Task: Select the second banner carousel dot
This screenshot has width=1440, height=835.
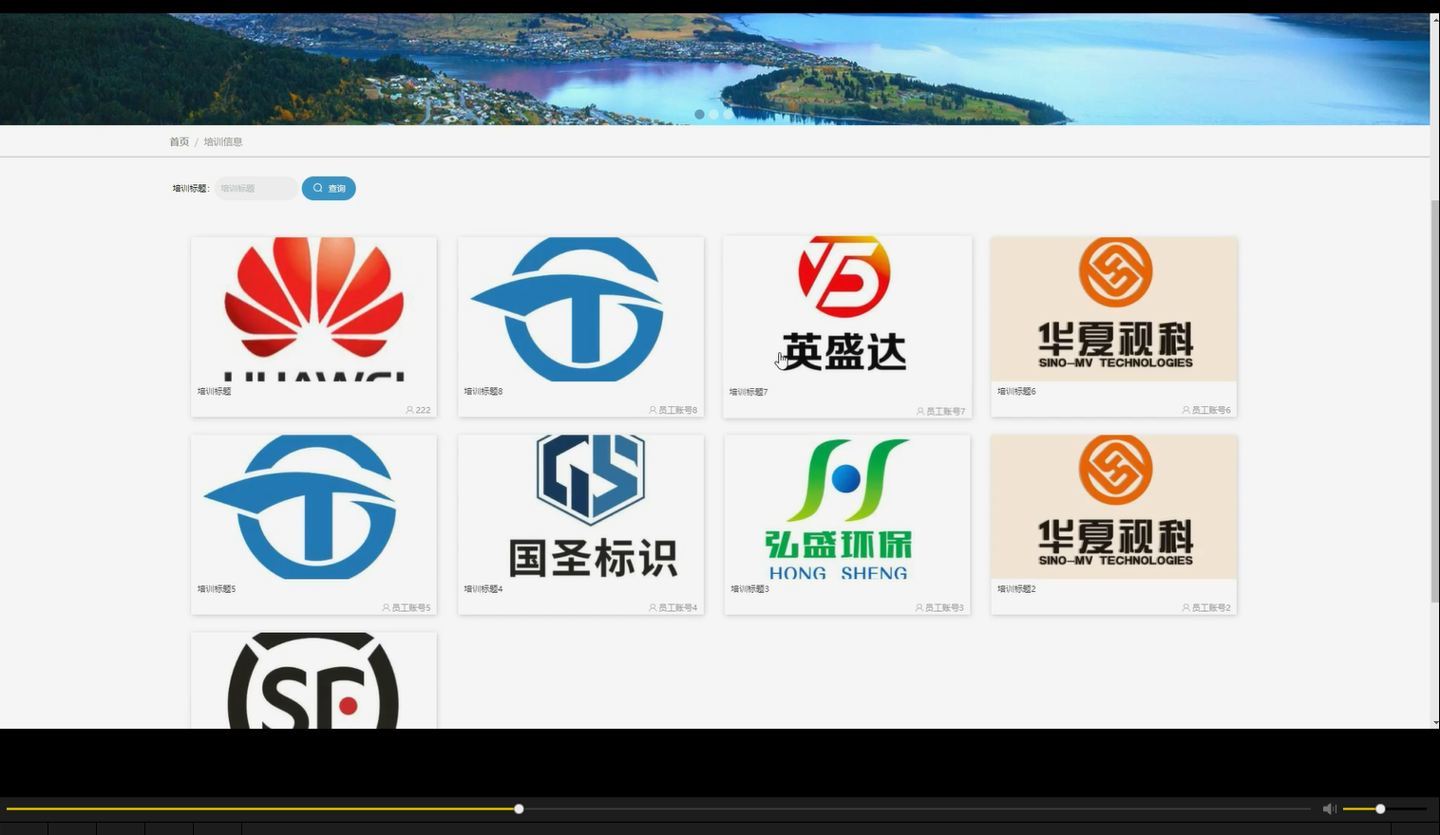Action: [x=714, y=114]
